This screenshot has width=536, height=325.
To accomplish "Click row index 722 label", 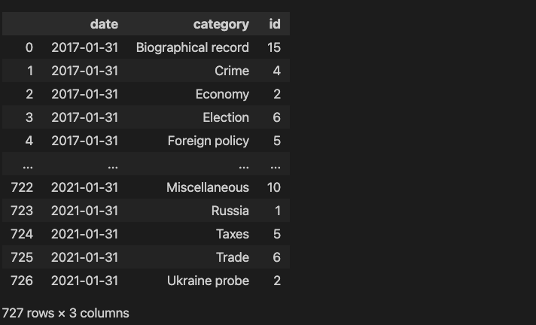I will pyautogui.click(x=22, y=187).
